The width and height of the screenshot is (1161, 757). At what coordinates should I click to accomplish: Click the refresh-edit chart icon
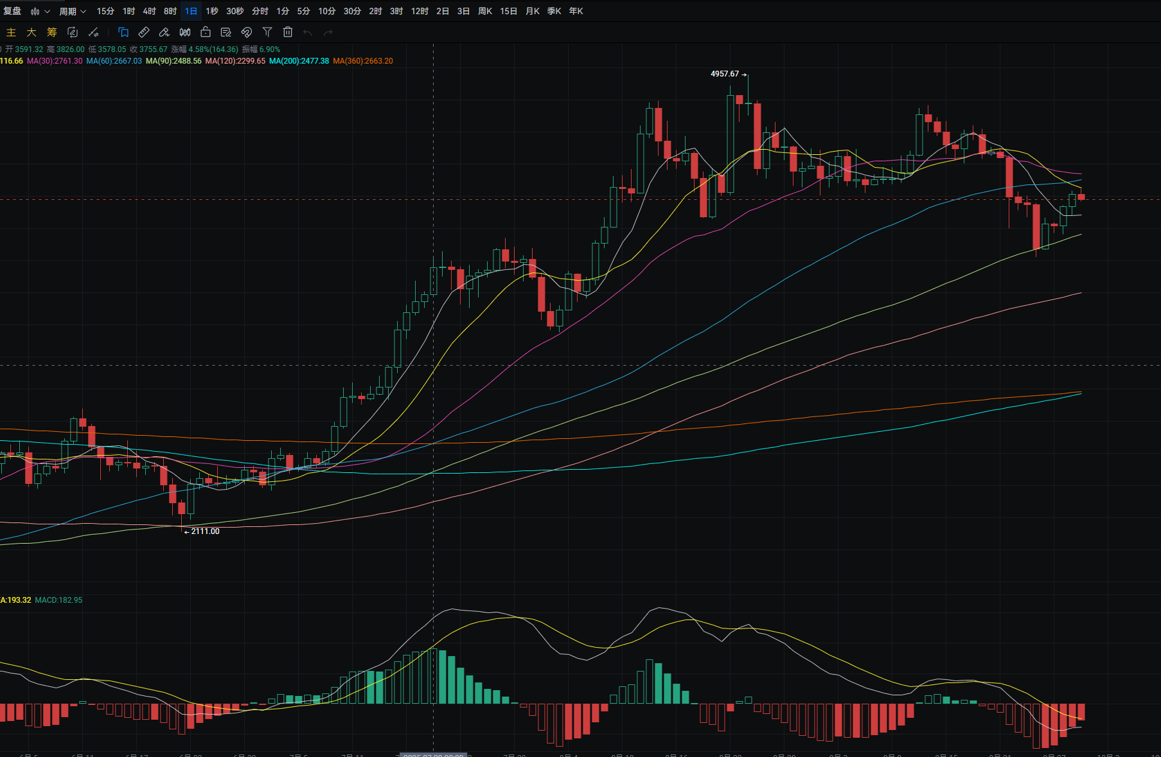click(x=73, y=32)
